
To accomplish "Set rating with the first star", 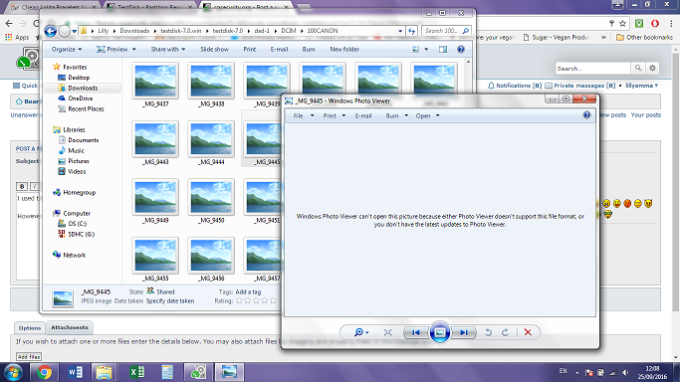I will click(x=239, y=300).
